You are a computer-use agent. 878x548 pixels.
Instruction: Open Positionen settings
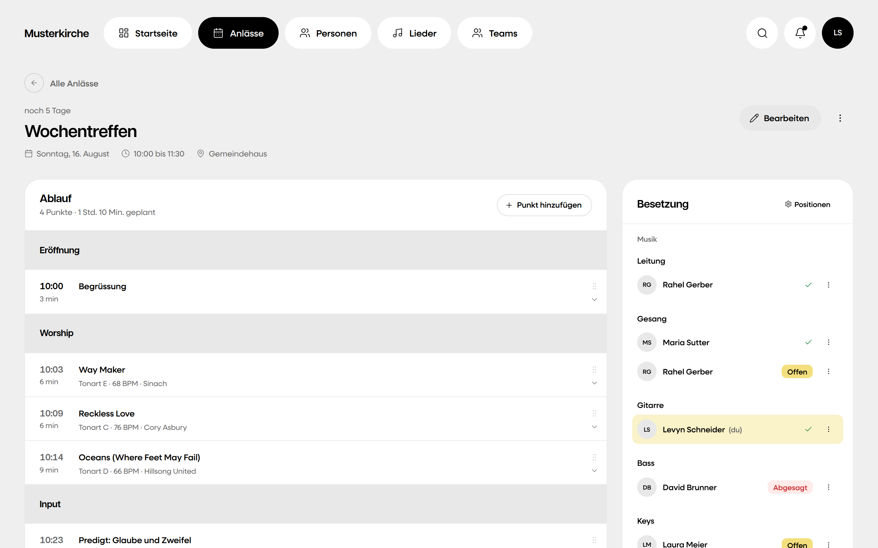coord(808,204)
